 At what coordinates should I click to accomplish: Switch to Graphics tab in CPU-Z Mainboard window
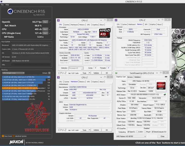tap(95, 82)
